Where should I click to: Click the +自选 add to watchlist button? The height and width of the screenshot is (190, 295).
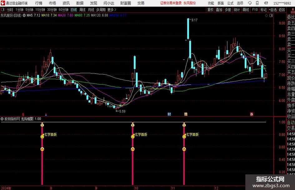273,10
